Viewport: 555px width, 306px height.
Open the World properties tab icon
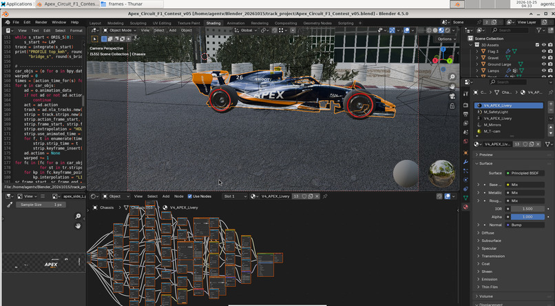pyautogui.click(x=465, y=141)
